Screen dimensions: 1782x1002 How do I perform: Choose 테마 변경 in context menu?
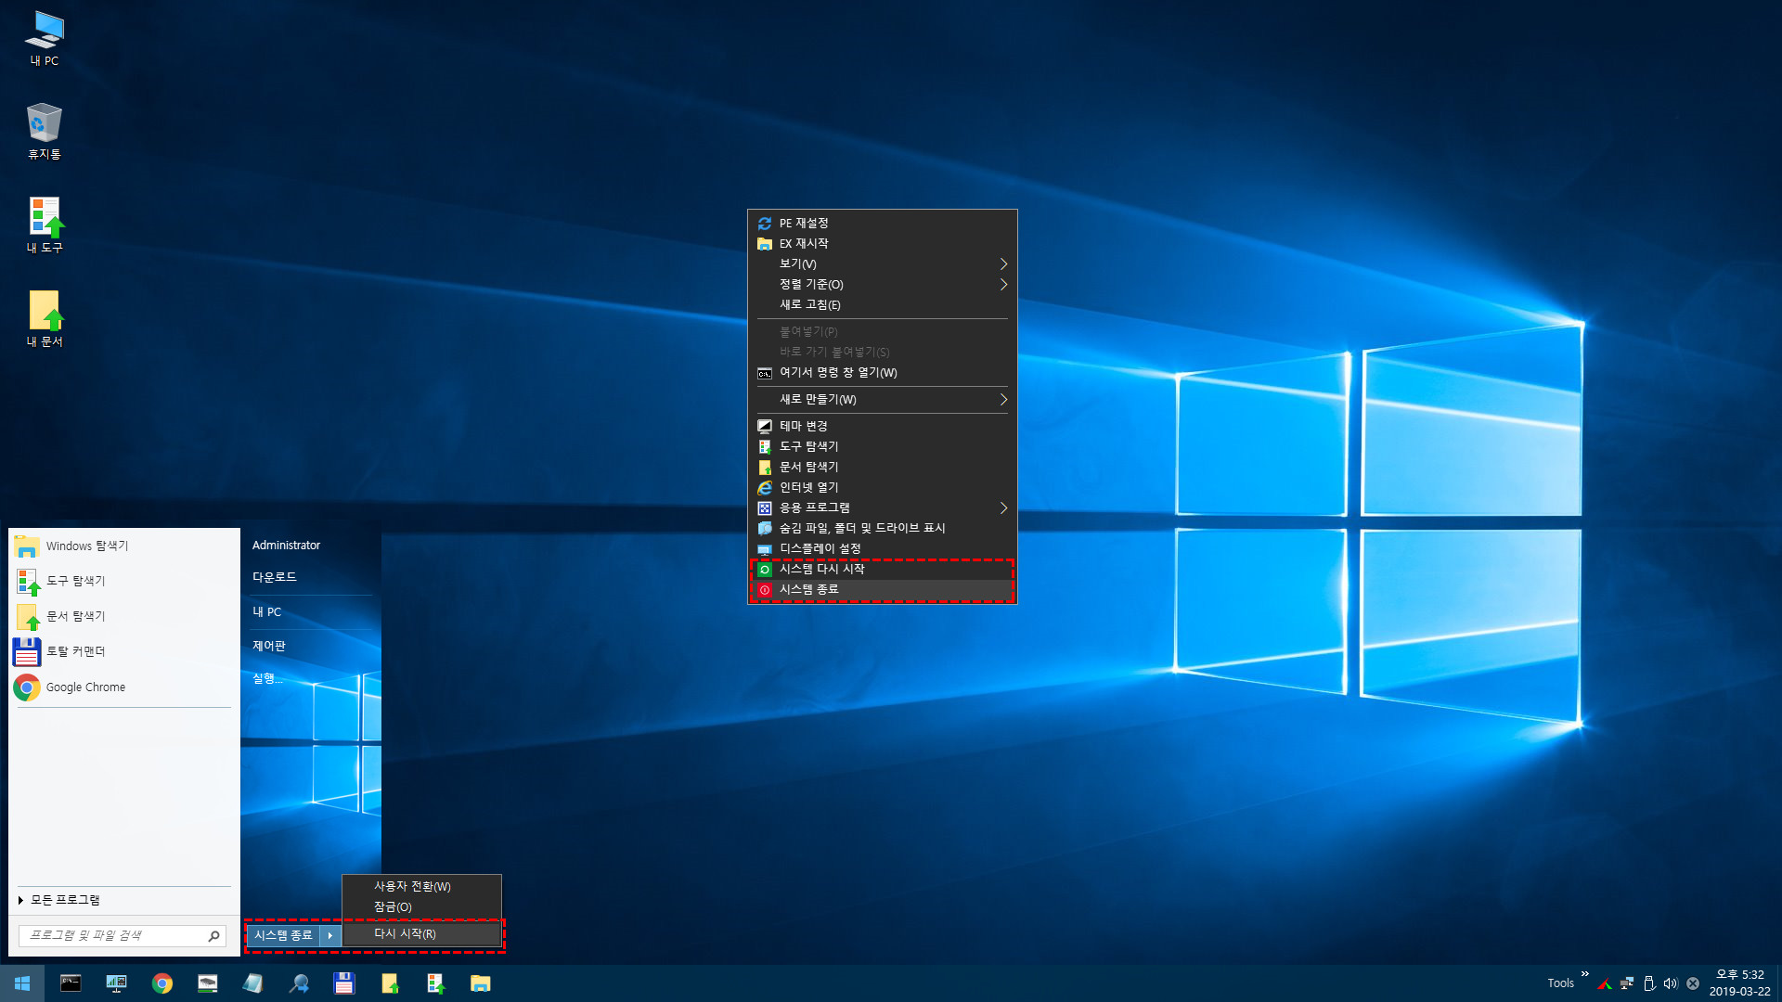pos(882,427)
